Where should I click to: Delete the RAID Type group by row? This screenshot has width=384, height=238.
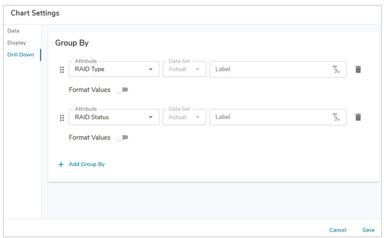pyautogui.click(x=358, y=69)
